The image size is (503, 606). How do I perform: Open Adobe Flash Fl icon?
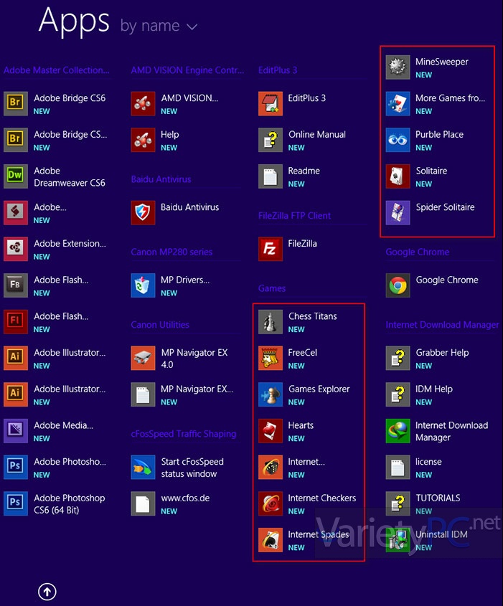(x=16, y=321)
